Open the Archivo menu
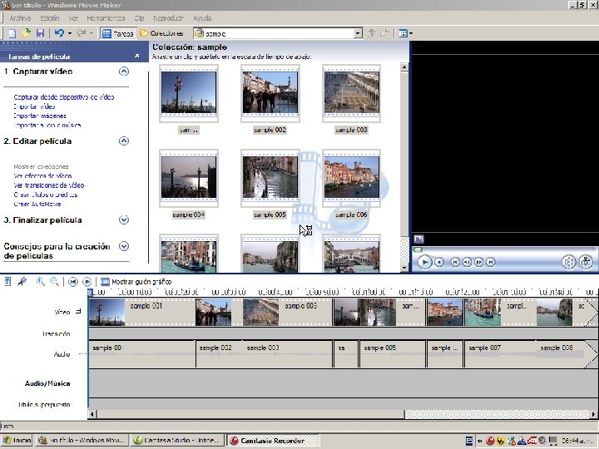Image resolution: width=599 pixels, height=449 pixels. pos(20,17)
